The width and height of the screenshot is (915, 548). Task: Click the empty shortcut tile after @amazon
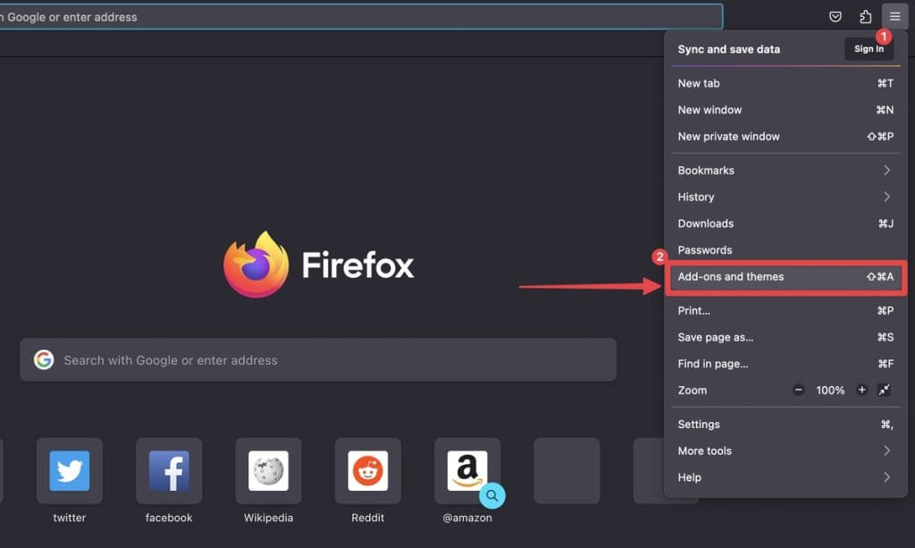[567, 471]
